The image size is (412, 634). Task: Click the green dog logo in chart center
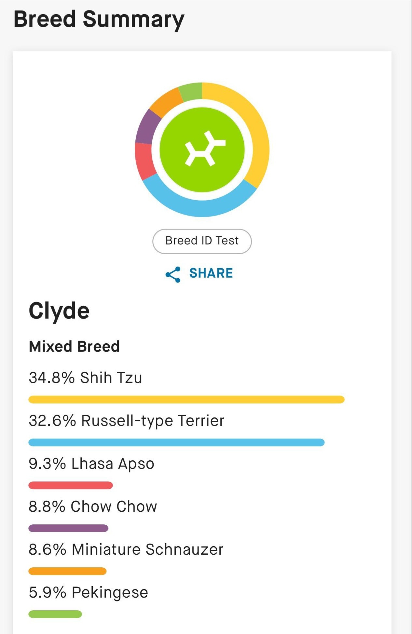[202, 150]
